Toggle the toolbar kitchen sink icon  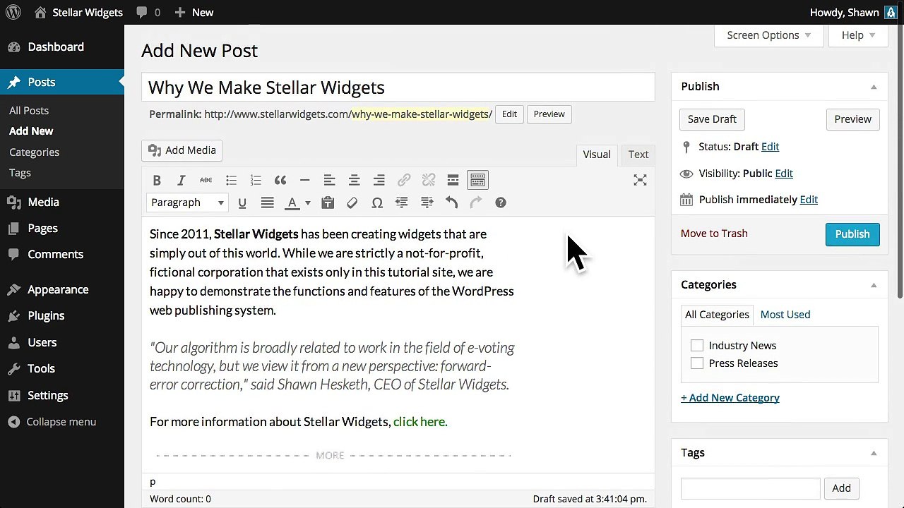477,181
